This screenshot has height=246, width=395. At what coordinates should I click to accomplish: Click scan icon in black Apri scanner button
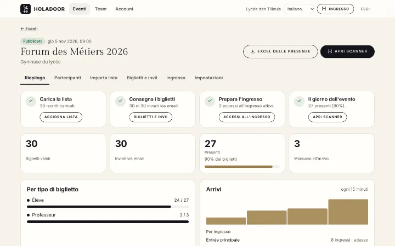point(330,51)
